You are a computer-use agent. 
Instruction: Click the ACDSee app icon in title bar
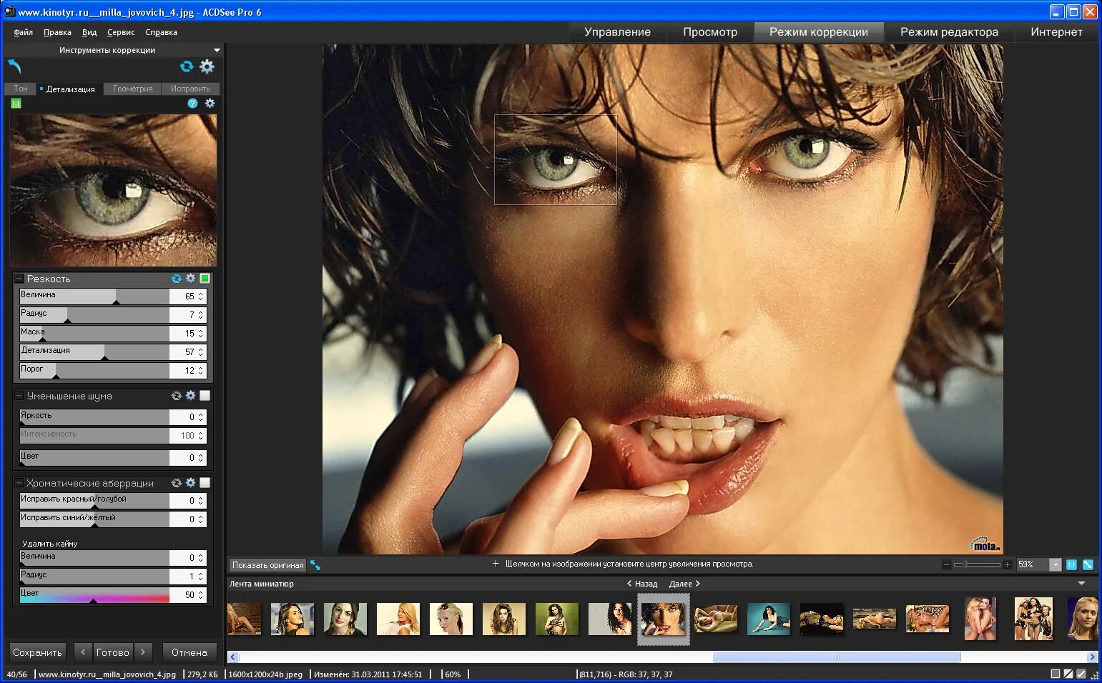pyautogui.click(x=9, y=11)
